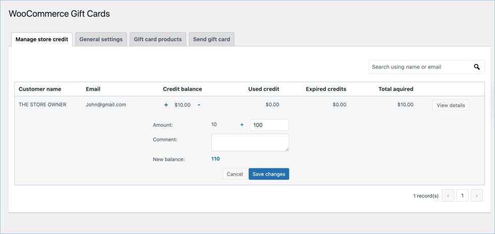Image resolution: width=495 pixels, height=234 pixels.
Task: Open the Manage store credit tab
Action: (x=42, y=39)
